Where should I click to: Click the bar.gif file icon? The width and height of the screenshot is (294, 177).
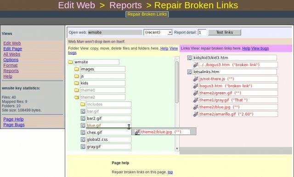(83, 111)
